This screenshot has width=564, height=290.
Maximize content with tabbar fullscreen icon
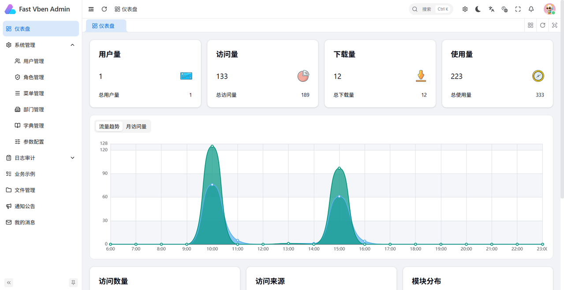[x=555, y=26]
